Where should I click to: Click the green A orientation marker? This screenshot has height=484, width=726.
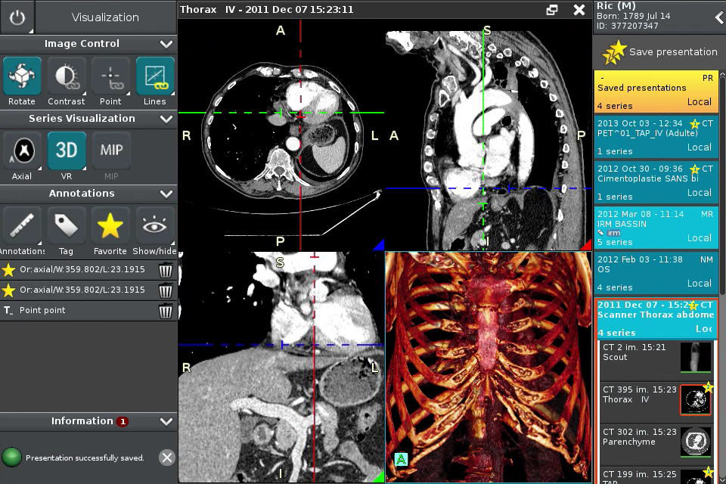(401, 460)
